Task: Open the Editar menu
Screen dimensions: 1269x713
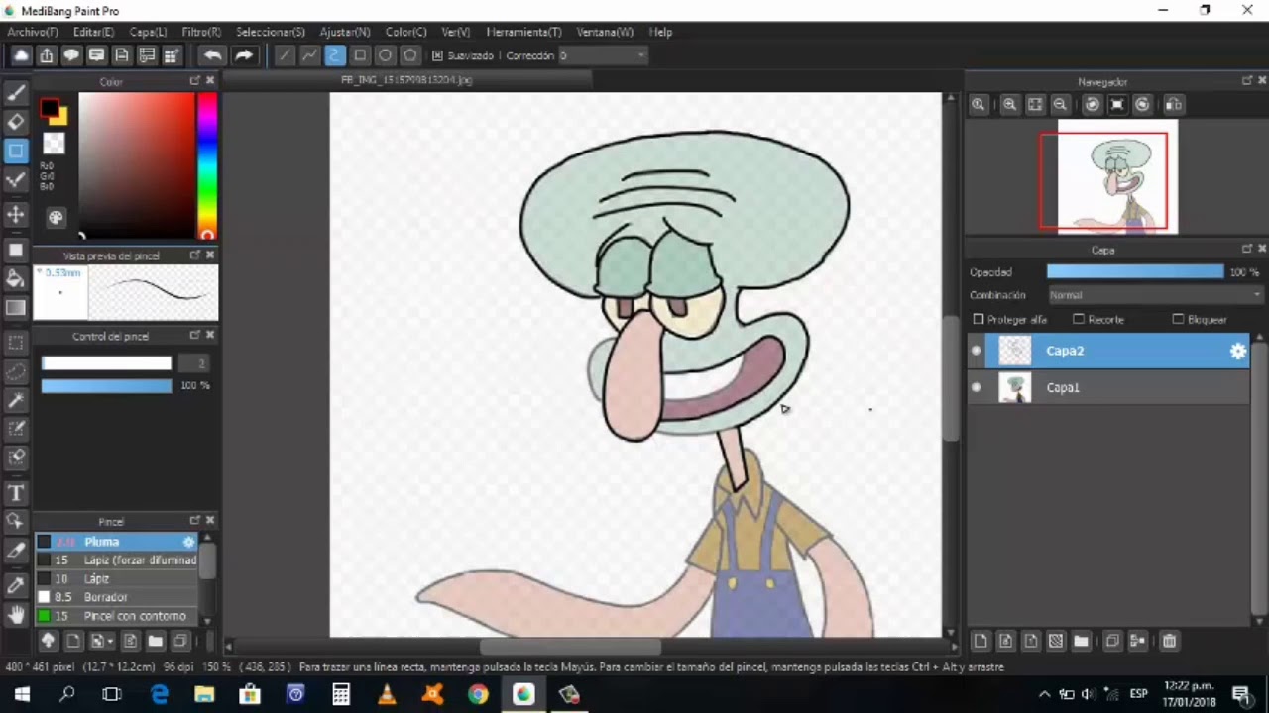Action: [x=93, y=32]
